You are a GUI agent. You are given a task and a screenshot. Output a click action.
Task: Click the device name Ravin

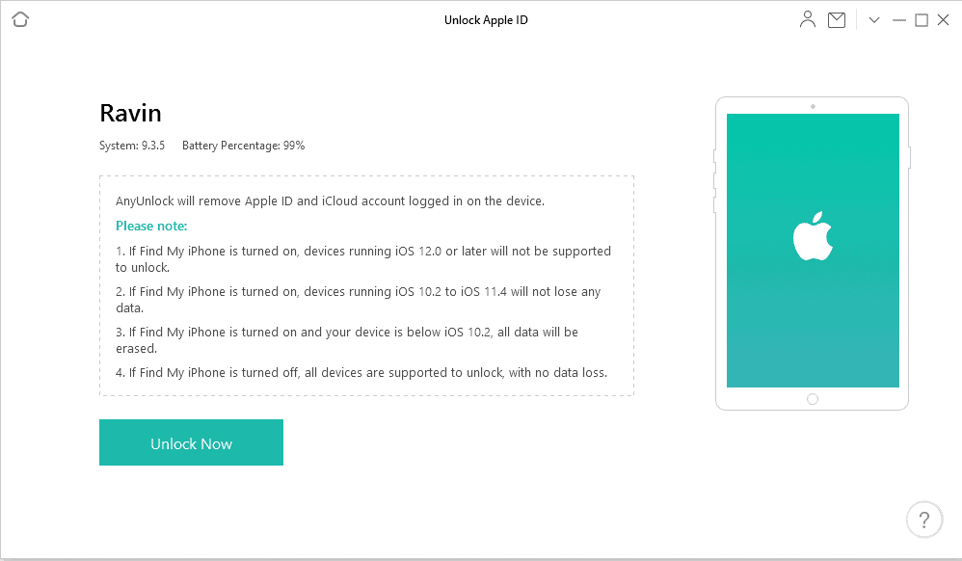(130, 113)
